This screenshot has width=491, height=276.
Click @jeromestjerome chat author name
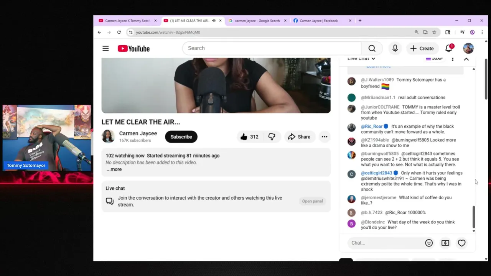pos(379,198)
